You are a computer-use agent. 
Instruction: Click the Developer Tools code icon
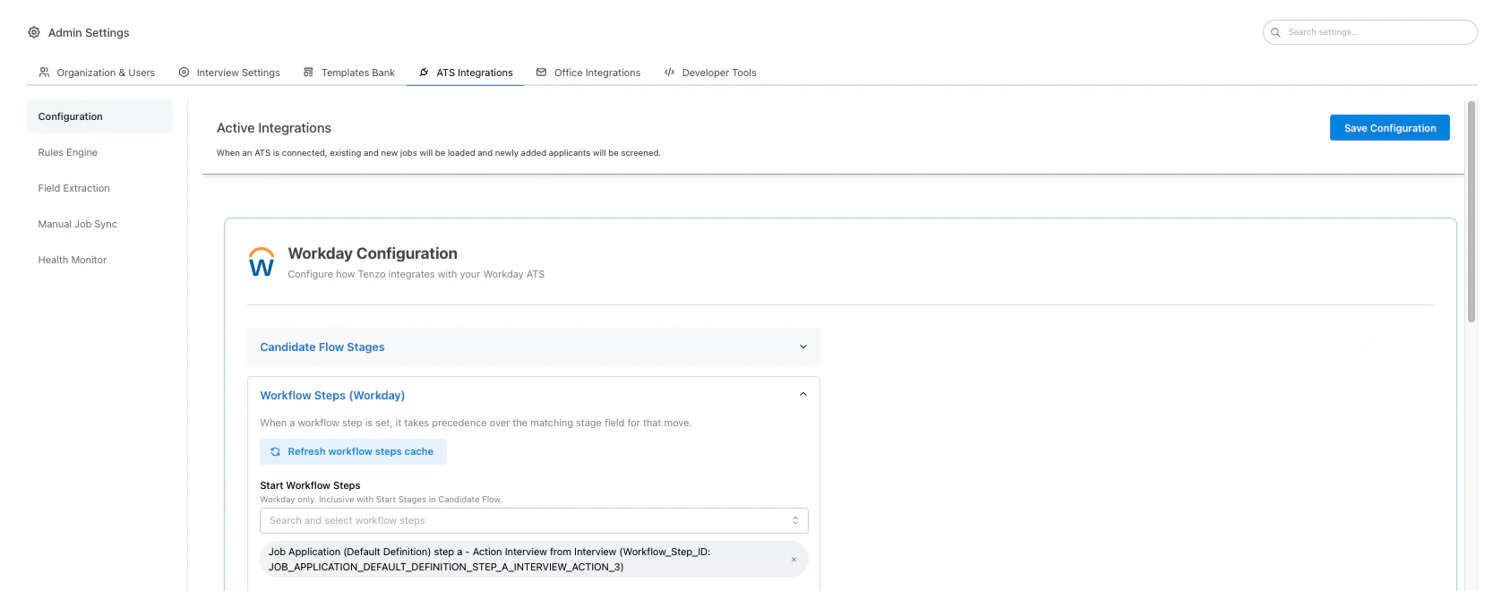click(x=669, y=73)
